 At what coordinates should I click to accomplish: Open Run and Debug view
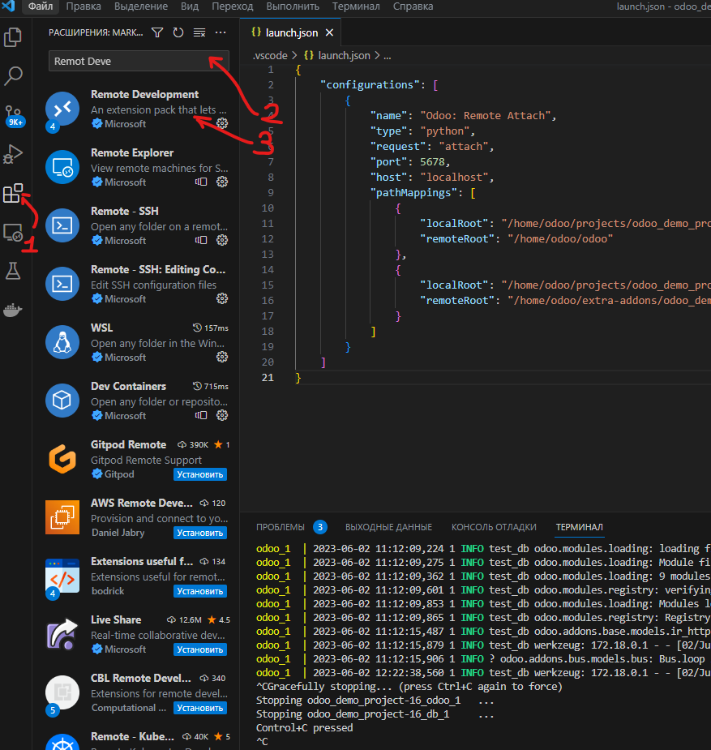coord(13,154)
